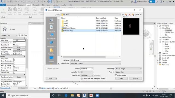Click the Link IFC ribbon icon
Screen dimensions: 175x98
(15, 11)
